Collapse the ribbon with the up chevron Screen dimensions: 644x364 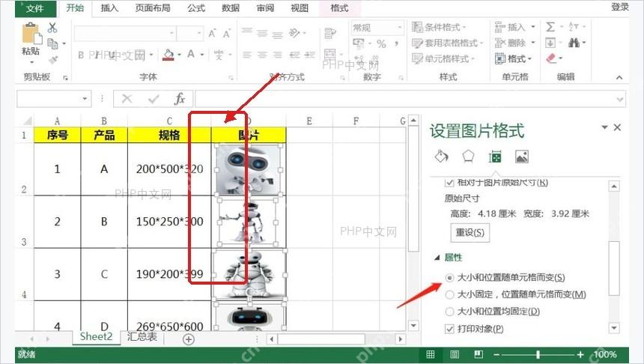click(619, 77)
